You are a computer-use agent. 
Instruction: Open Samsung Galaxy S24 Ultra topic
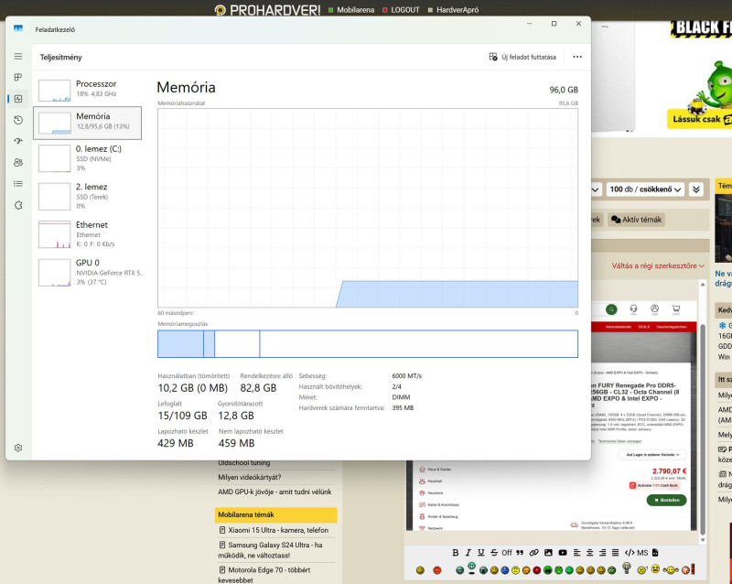point(271,550)
